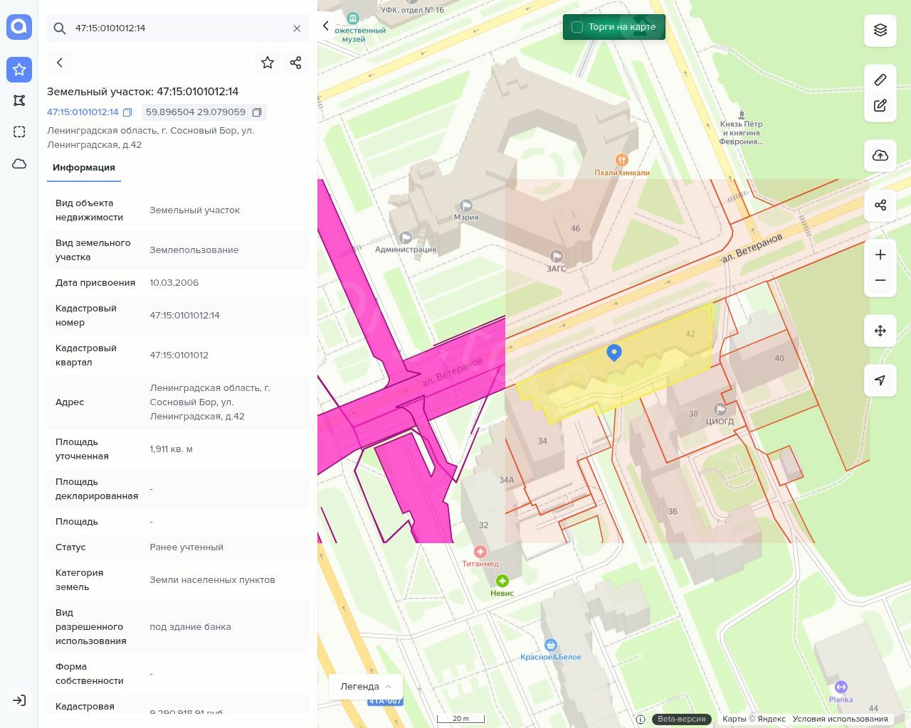Go back from the parcel details
The height and width of the screenshot is (728, 911).
click(x=60, y=63)
